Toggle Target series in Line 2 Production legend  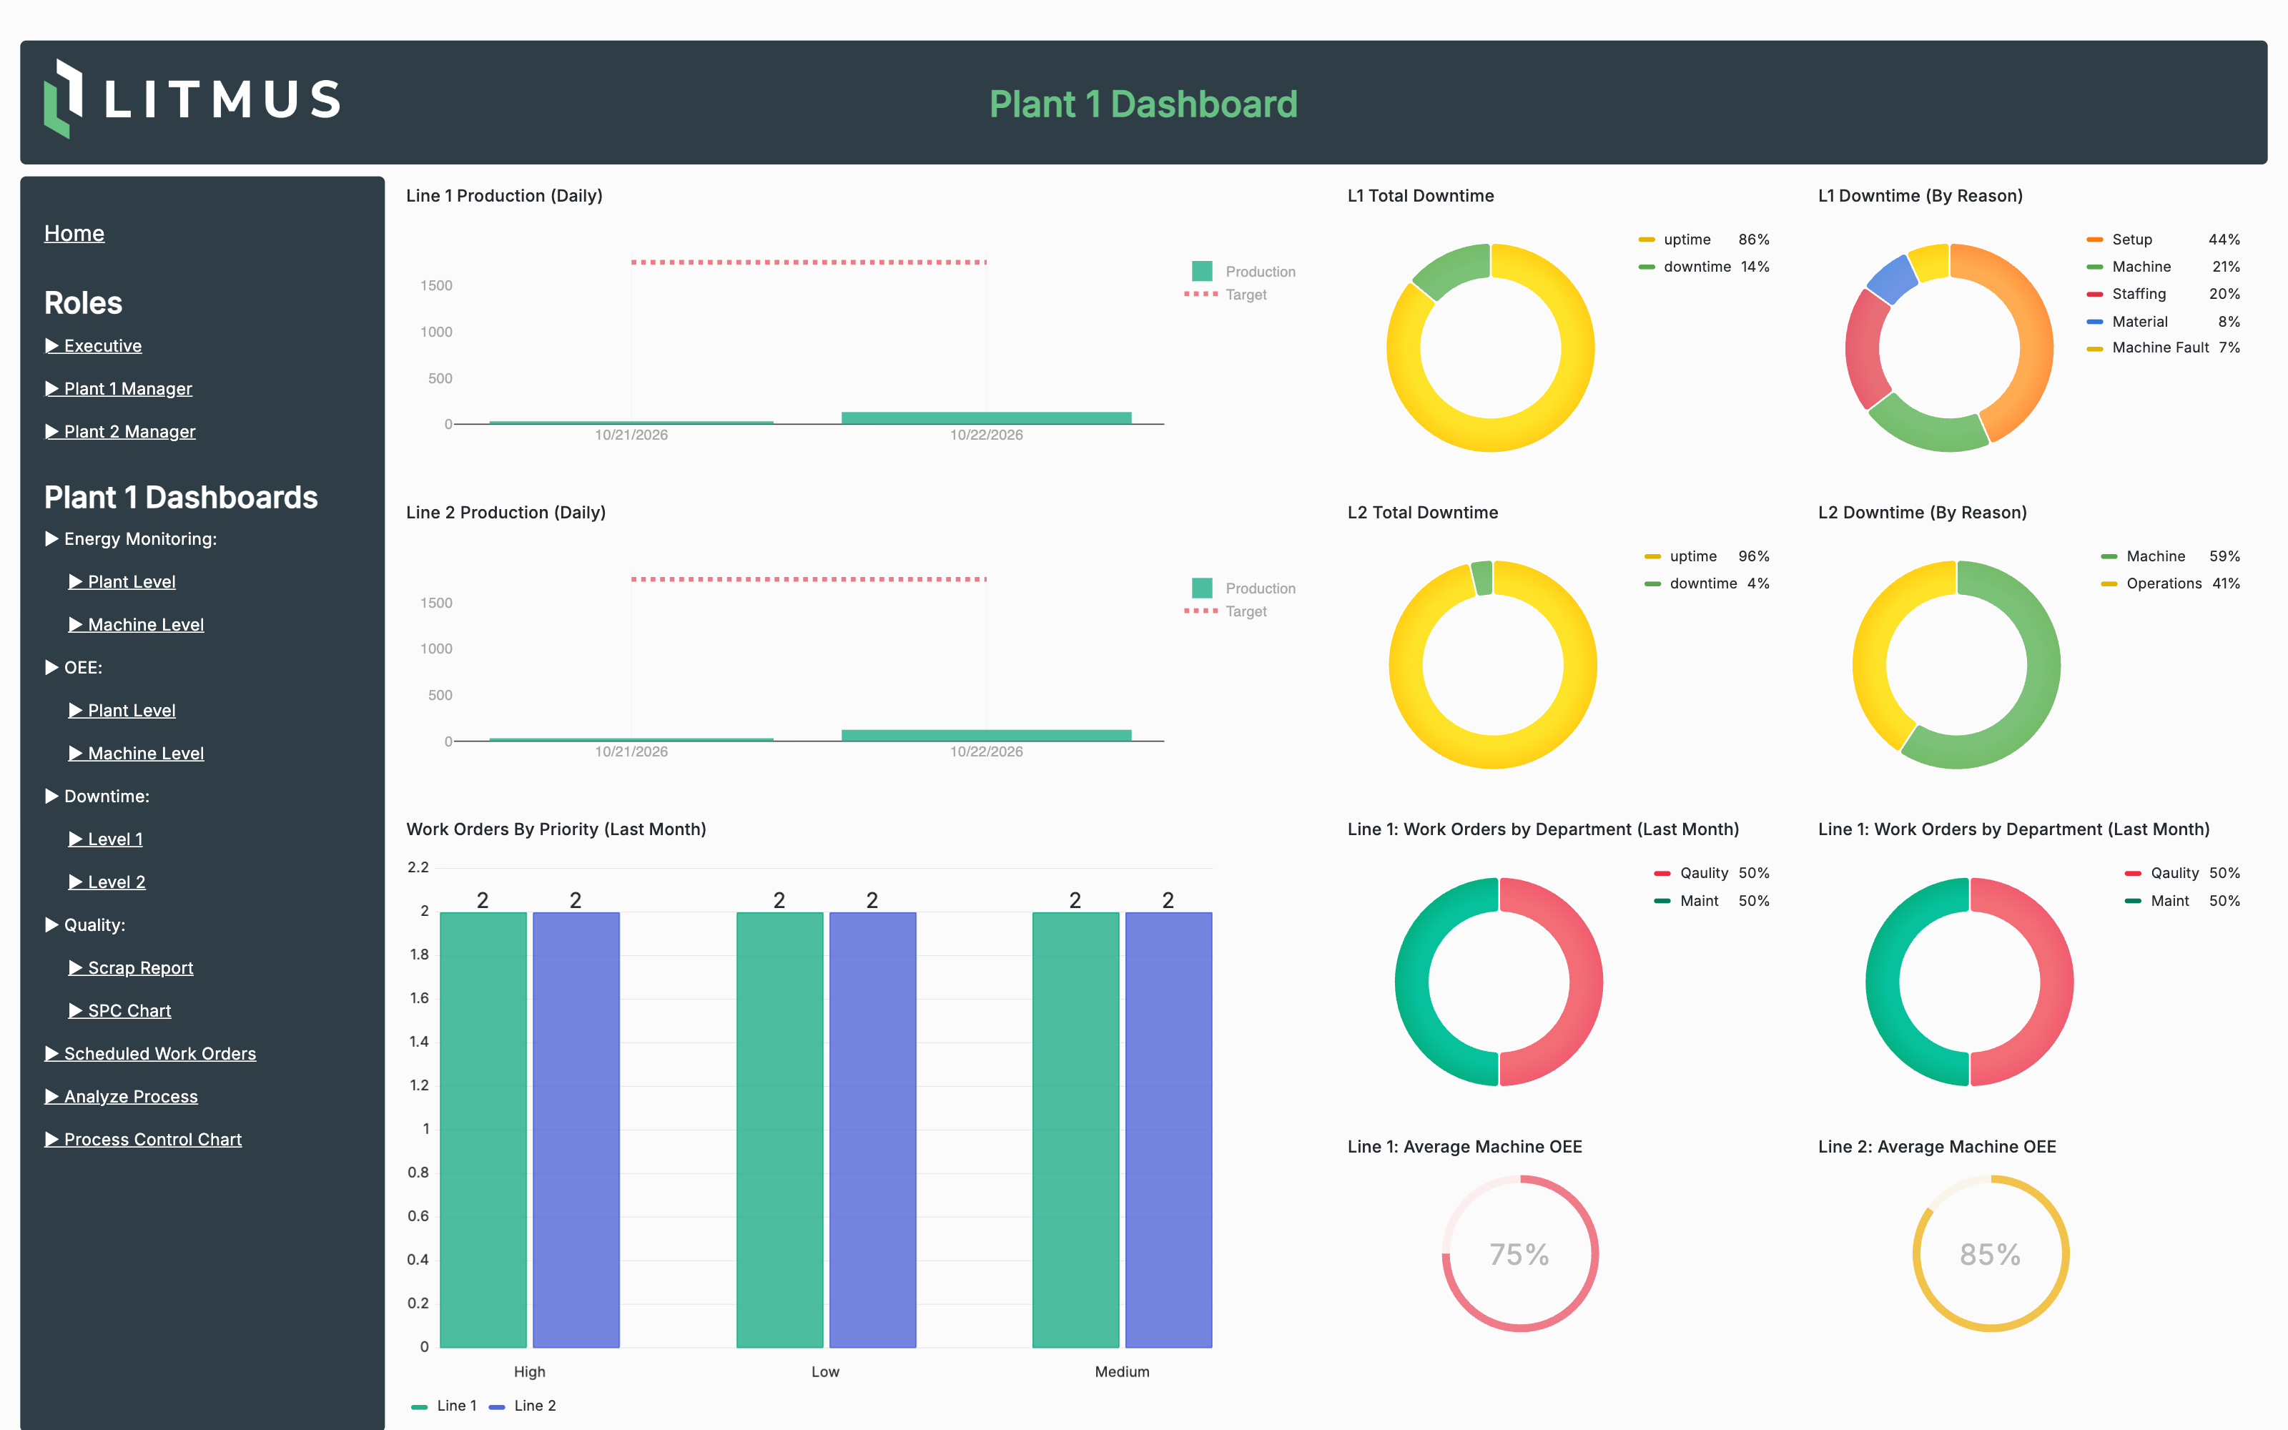[1226, 611]
